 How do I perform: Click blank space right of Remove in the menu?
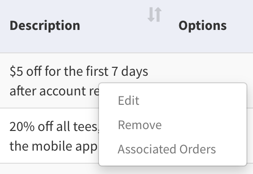click(204, 125)
